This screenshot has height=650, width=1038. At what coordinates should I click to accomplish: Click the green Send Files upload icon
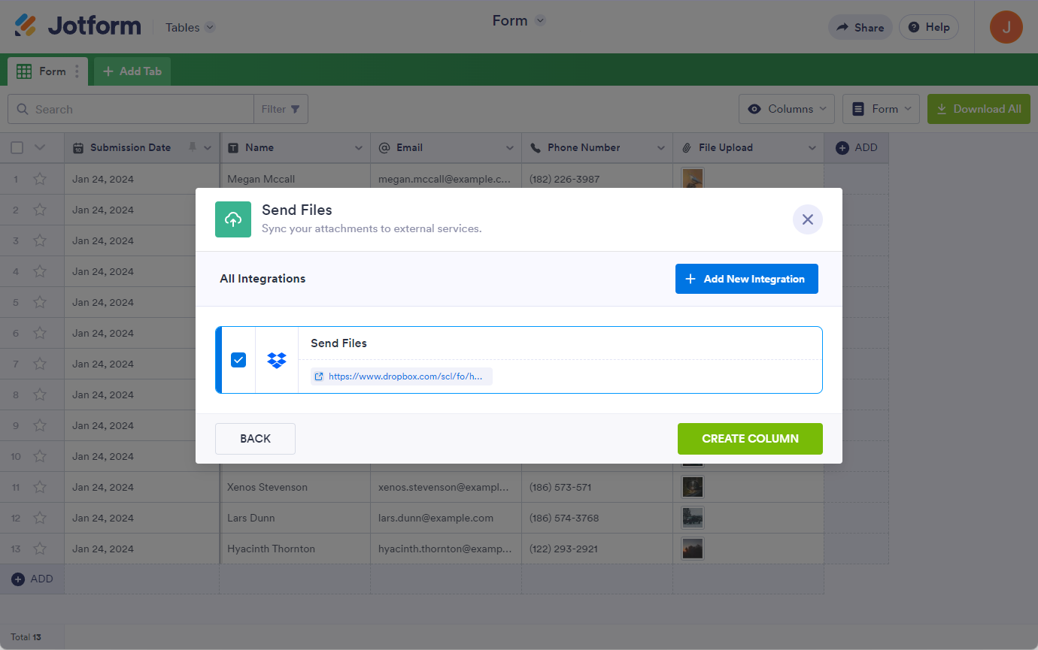[x=233, y=219]
